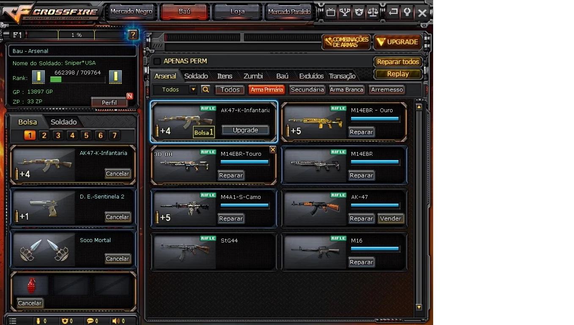Switch to the Arsenal tab
This screenshot has height=325, width=574.
(165, 76)
